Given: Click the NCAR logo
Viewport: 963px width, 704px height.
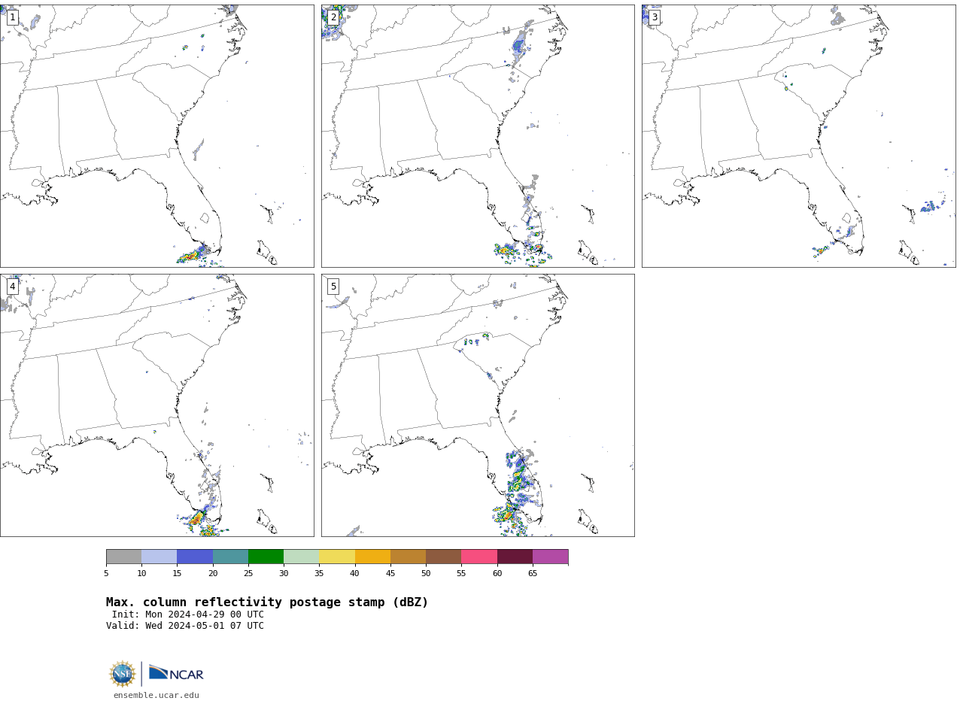Looking at the screenshot, I should [x=176, y=673].
